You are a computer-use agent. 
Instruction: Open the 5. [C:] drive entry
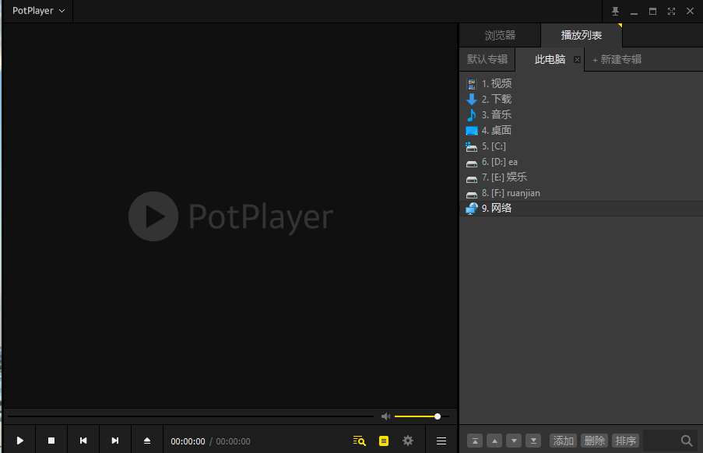pyautogui.click(x=581, y=146)
